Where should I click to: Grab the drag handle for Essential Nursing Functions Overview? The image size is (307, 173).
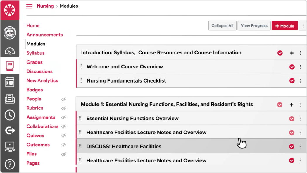pos(80,118)
